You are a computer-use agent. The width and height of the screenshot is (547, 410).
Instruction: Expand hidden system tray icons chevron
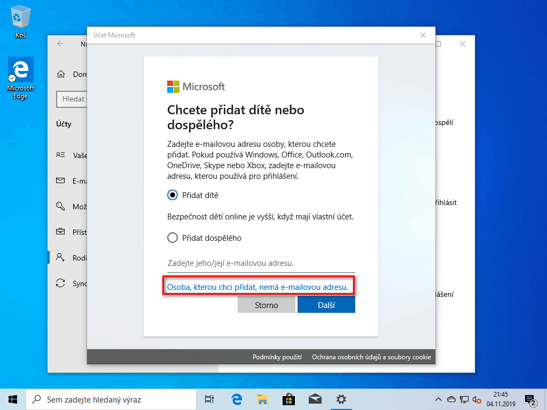439,399
